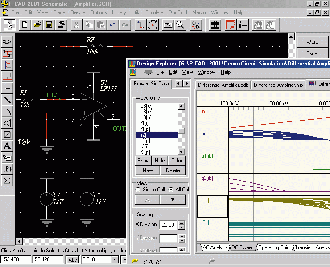Open the table grid toolbar icon
The width and height of the screenshot is (330, 267).
pyautogui.click(x=215, y=25)
